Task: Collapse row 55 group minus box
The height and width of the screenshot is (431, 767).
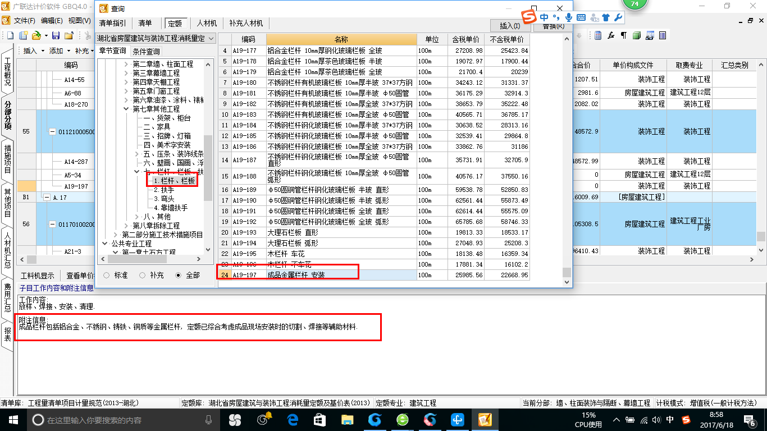Action: tap(52, 132)
